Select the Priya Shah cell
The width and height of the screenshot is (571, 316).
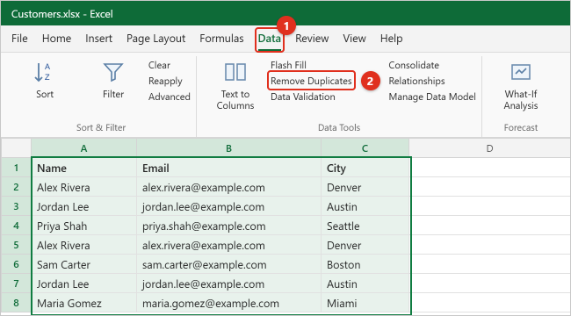(84, 226)
